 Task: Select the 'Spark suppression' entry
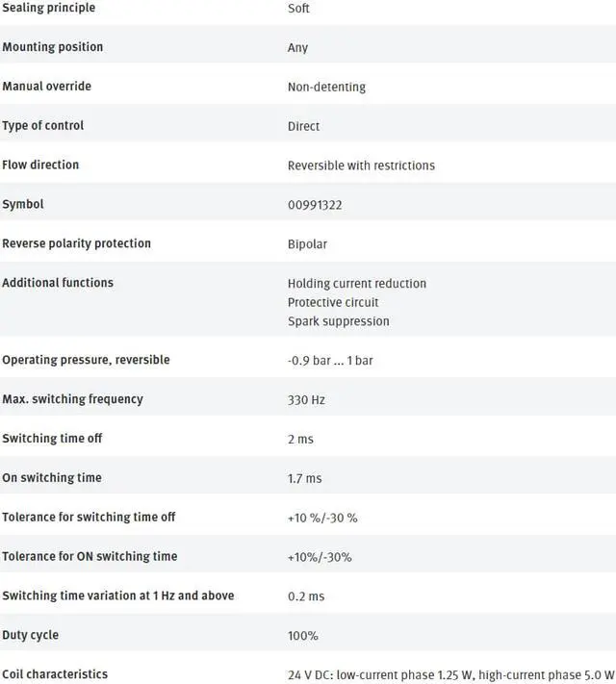[x=338, y=321]
